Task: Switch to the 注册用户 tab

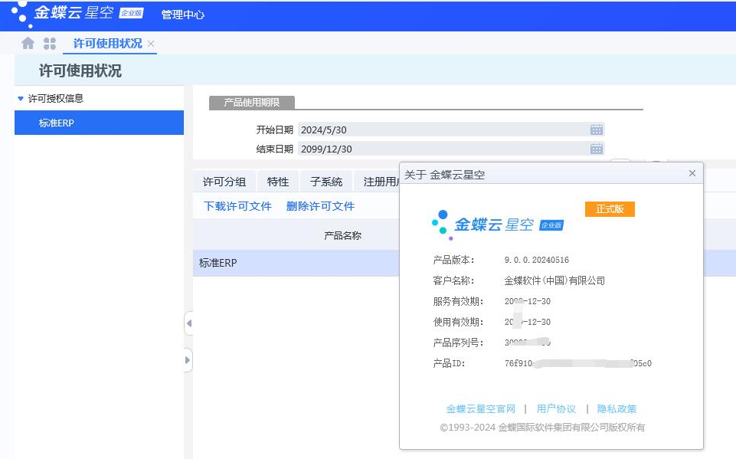Action: point(378,182)
